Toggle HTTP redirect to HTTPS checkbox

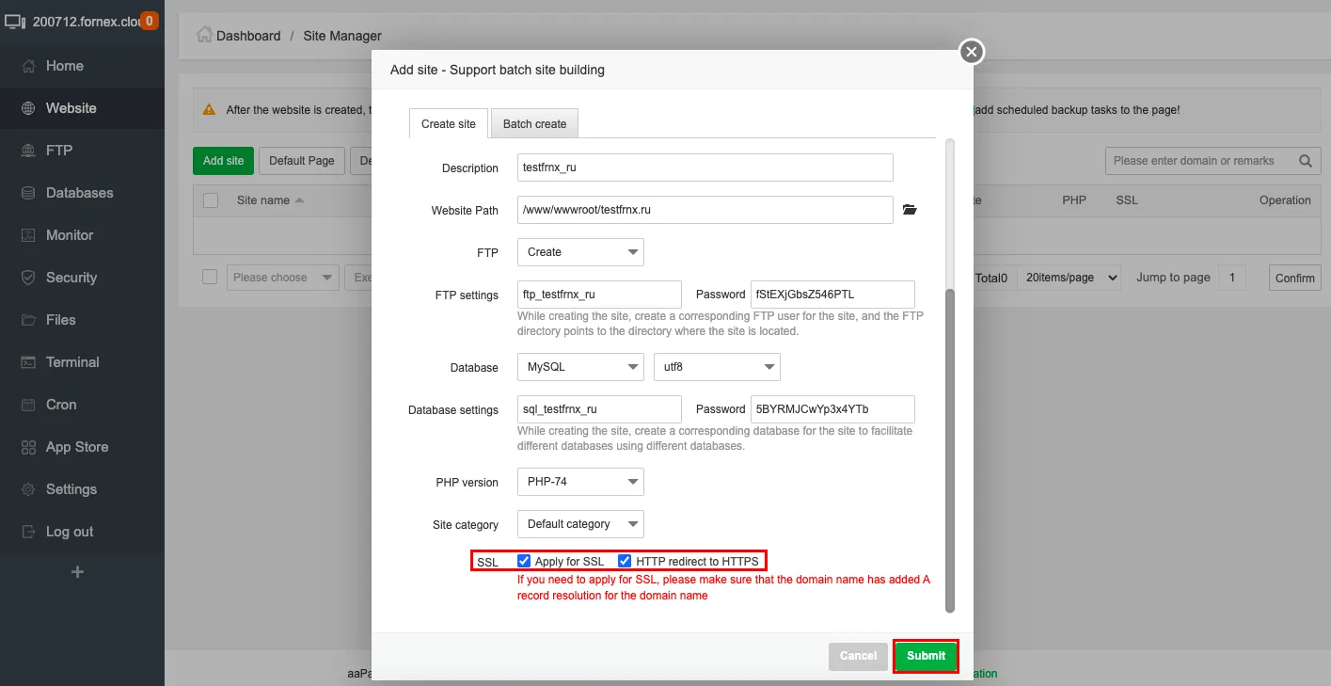click(625, 561)
